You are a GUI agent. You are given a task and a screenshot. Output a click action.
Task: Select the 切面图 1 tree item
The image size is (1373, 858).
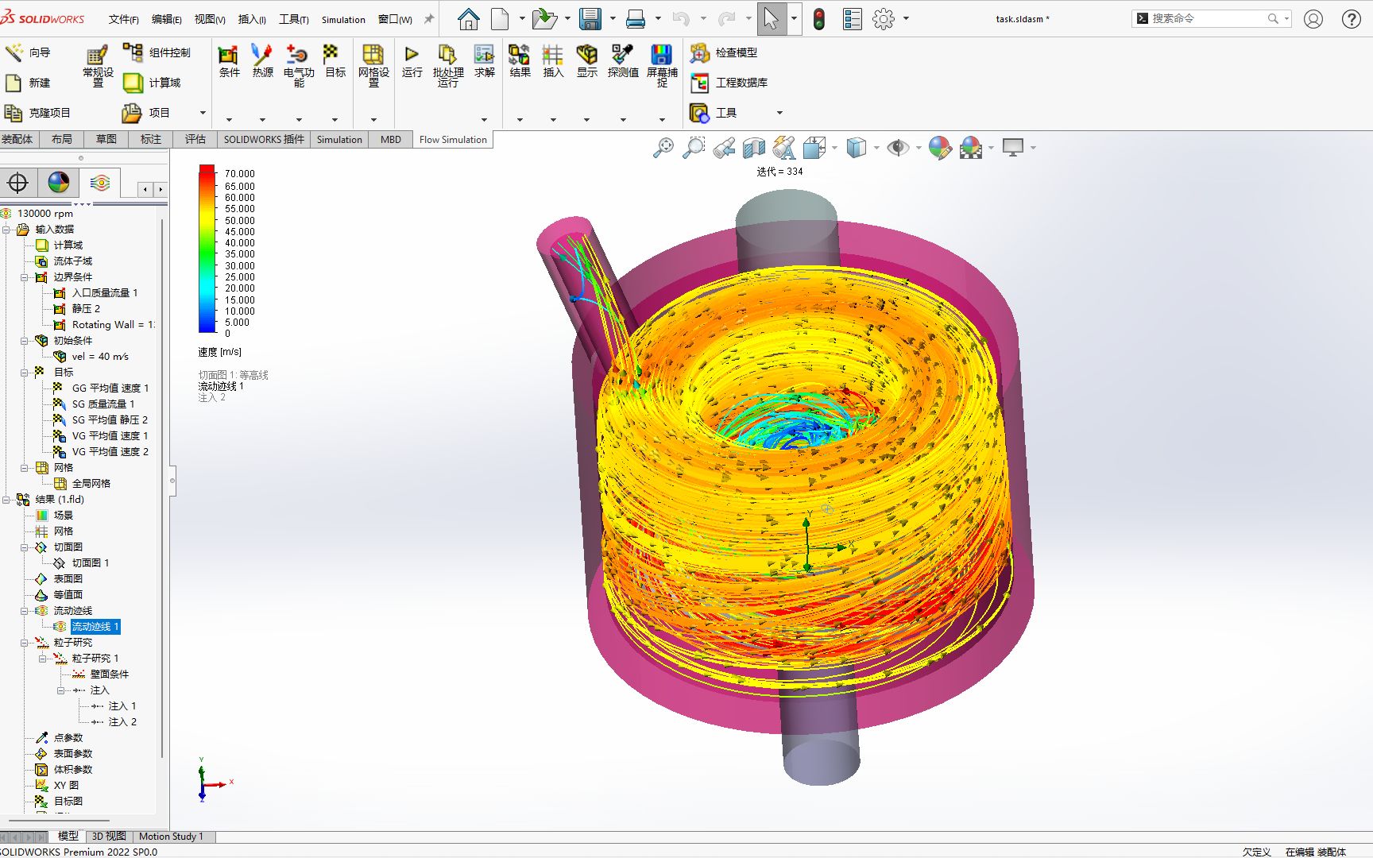90,563
